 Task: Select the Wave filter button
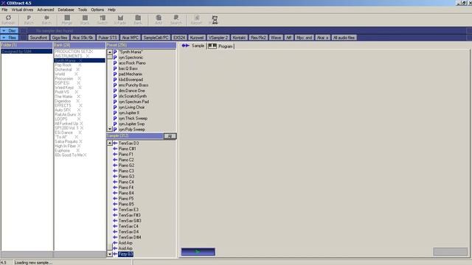pyautogui.click(x=275, y=38)
